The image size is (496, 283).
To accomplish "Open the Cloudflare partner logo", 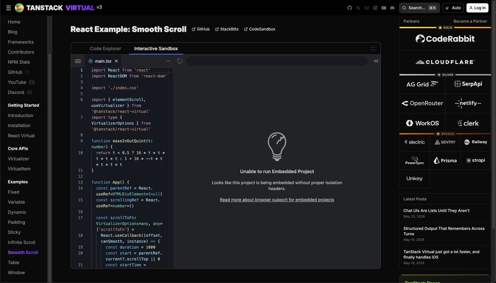I will (x=445, y=62).
